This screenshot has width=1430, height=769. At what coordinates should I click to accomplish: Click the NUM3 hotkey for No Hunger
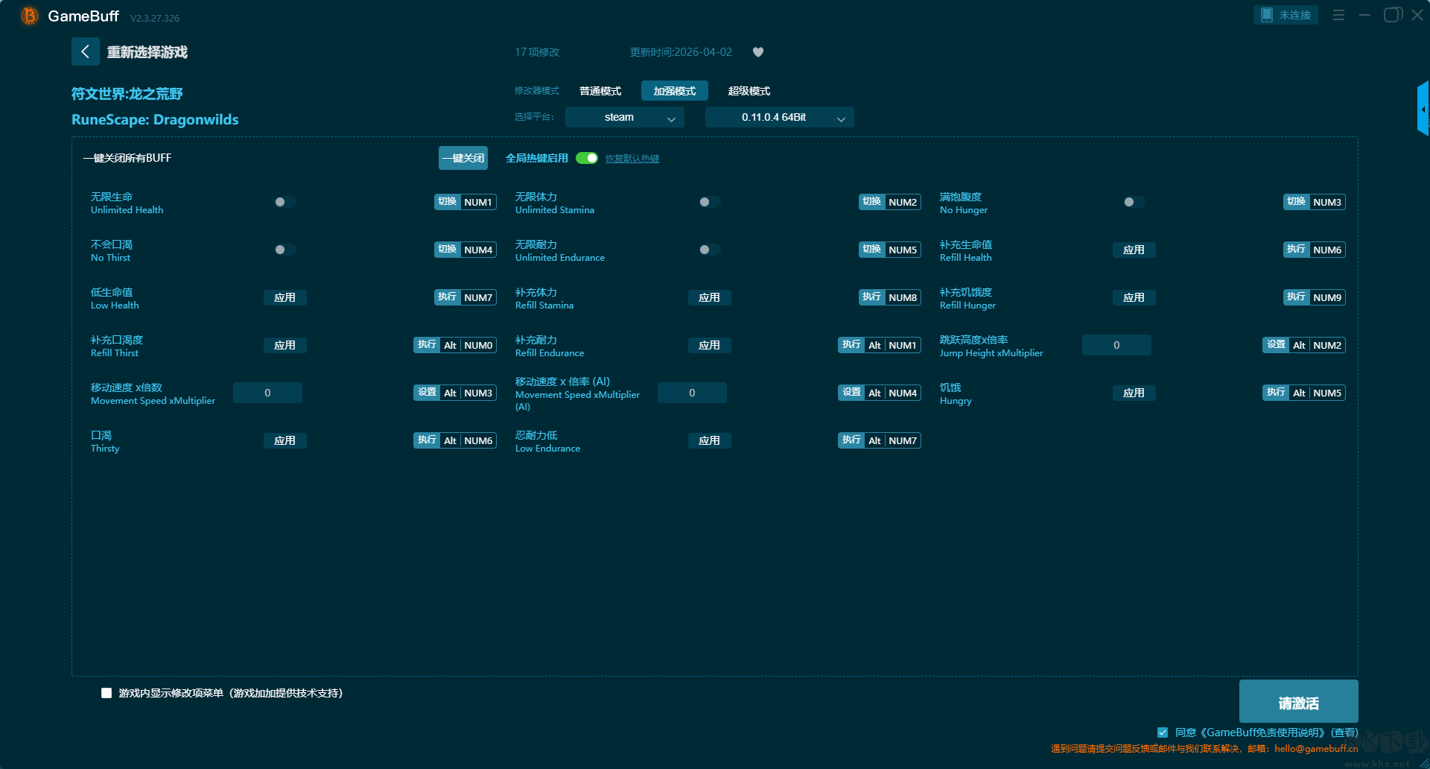(x=1315, y=202)
